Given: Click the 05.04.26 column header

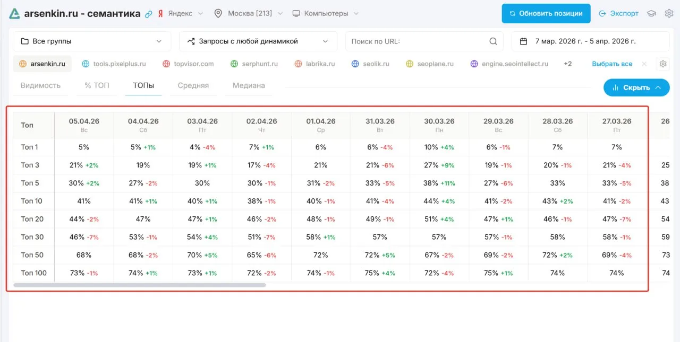Looking at the screenshot, I should pos(84,125).
